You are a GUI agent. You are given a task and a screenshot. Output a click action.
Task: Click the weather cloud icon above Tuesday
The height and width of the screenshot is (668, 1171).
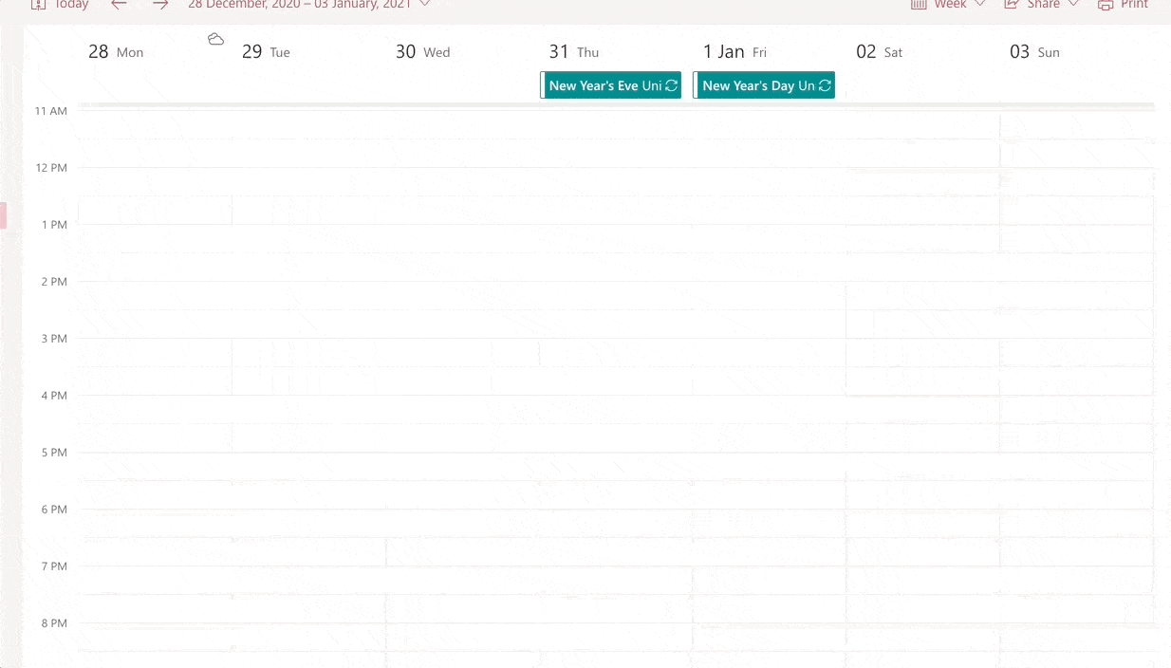(215, 38)
